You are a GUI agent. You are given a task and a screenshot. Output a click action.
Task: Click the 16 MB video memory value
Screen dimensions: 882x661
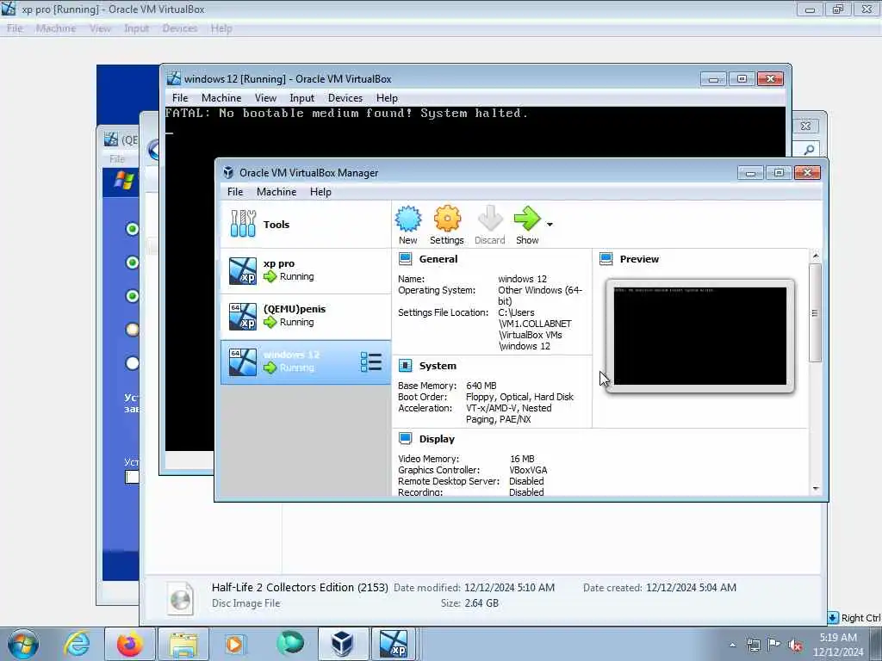522,459
